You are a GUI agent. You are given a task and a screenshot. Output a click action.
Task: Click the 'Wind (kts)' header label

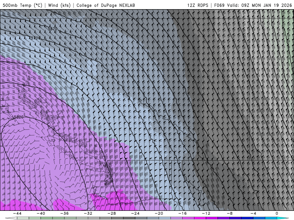(59, 5)
